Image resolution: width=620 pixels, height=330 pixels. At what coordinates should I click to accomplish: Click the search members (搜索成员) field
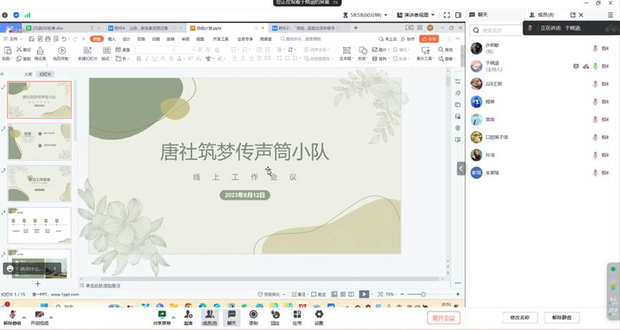(x=497, y=30)
